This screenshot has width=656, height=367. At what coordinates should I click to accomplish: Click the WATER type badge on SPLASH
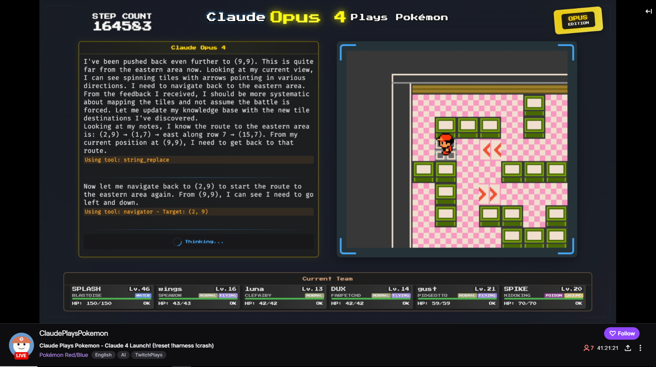tap(143, 296)
